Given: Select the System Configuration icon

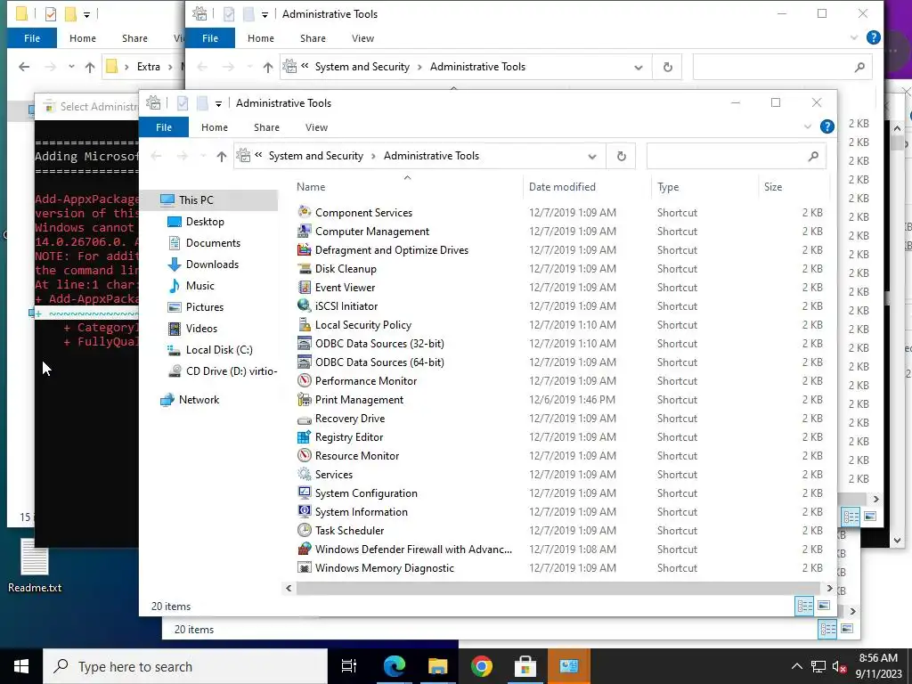Looking at the screenshot, I should pos(305,493).
